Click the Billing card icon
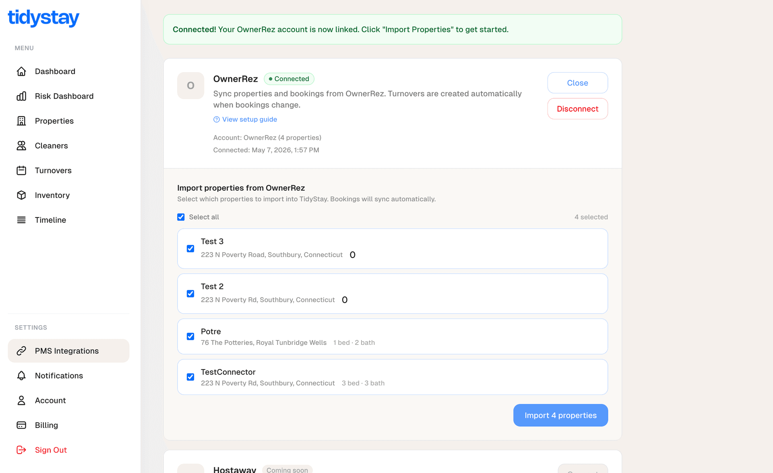 pos(21,425)
